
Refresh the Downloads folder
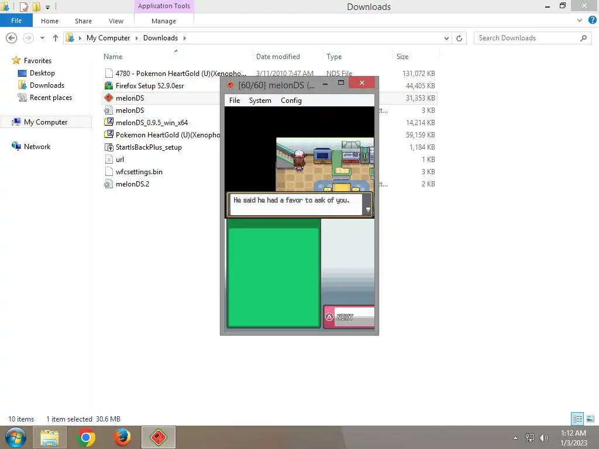pos(459,38)
